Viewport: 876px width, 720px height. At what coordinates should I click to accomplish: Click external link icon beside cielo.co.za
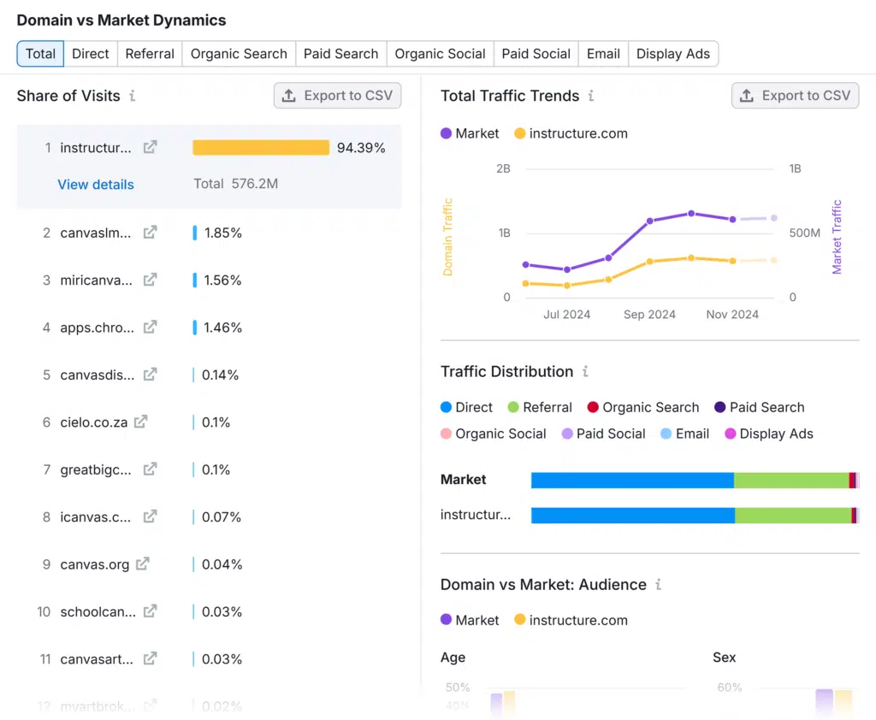[141, 422]
